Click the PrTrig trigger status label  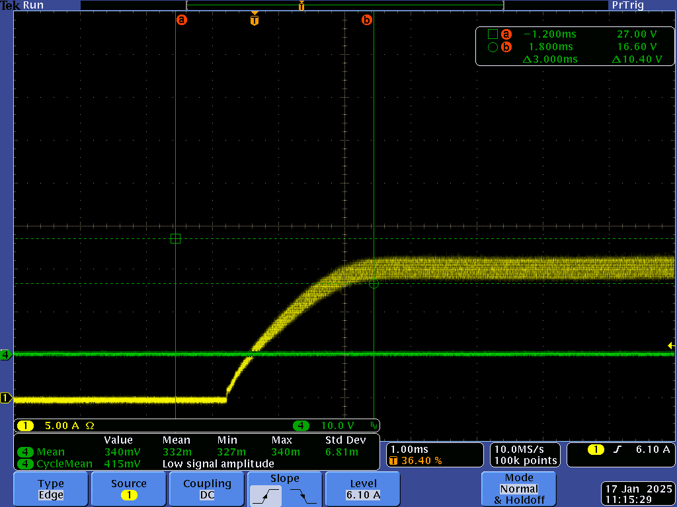tap(628, 5)
